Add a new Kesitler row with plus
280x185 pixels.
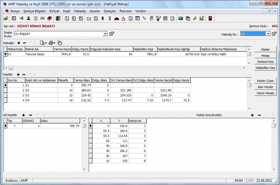pos(18,74)
